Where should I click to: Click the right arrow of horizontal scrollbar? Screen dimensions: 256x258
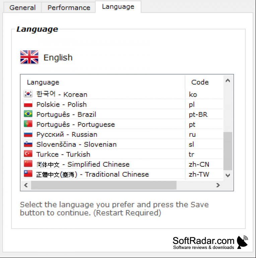pyautogui.click(x=218, y=185)
